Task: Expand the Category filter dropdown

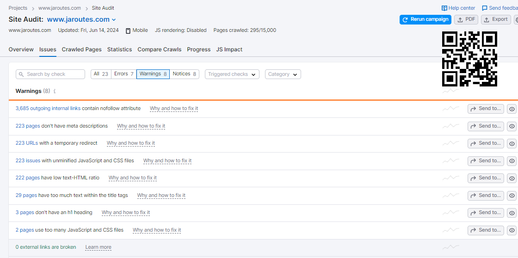Action: pyautogui.click(x=283, y=74)
